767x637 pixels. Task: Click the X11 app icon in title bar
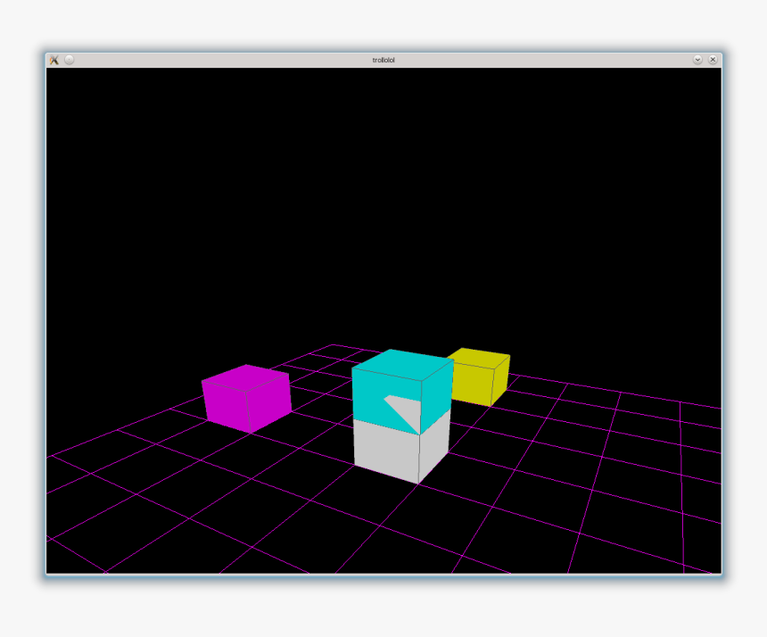click(54, 60)
